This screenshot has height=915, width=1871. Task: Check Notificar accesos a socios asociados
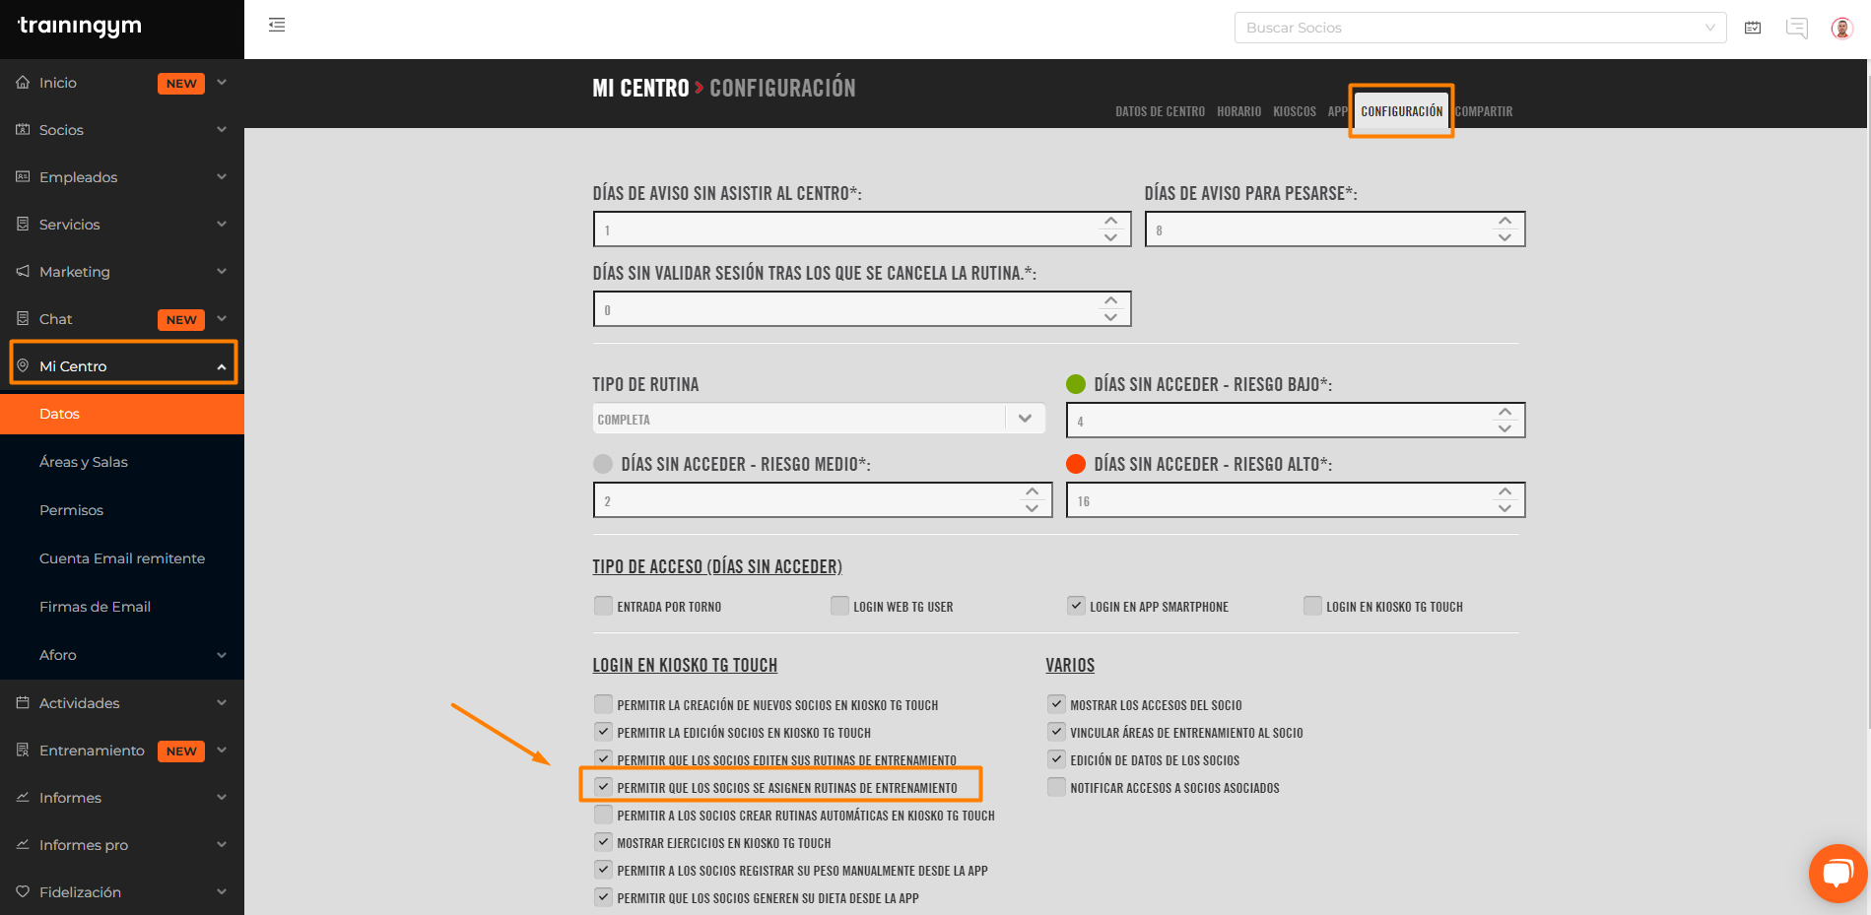tap(1056, 787)
